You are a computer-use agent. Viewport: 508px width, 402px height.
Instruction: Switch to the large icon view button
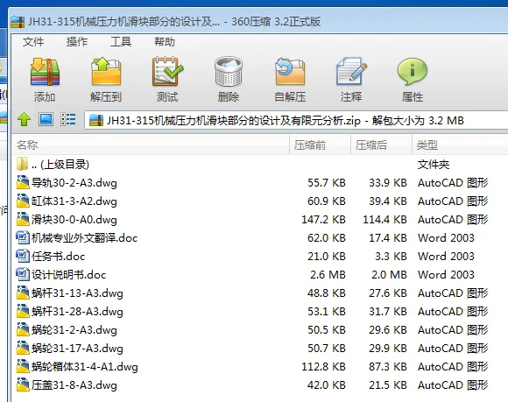pos(46,119)
